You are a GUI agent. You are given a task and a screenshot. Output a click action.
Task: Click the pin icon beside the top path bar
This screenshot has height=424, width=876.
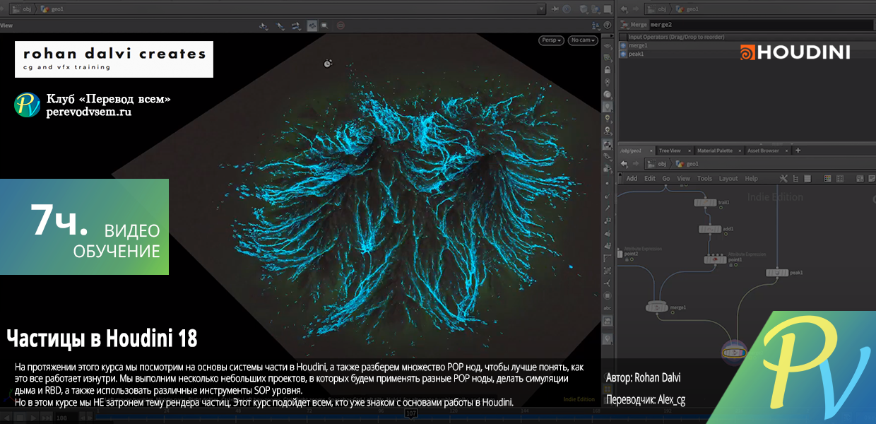tap(555, 9)
